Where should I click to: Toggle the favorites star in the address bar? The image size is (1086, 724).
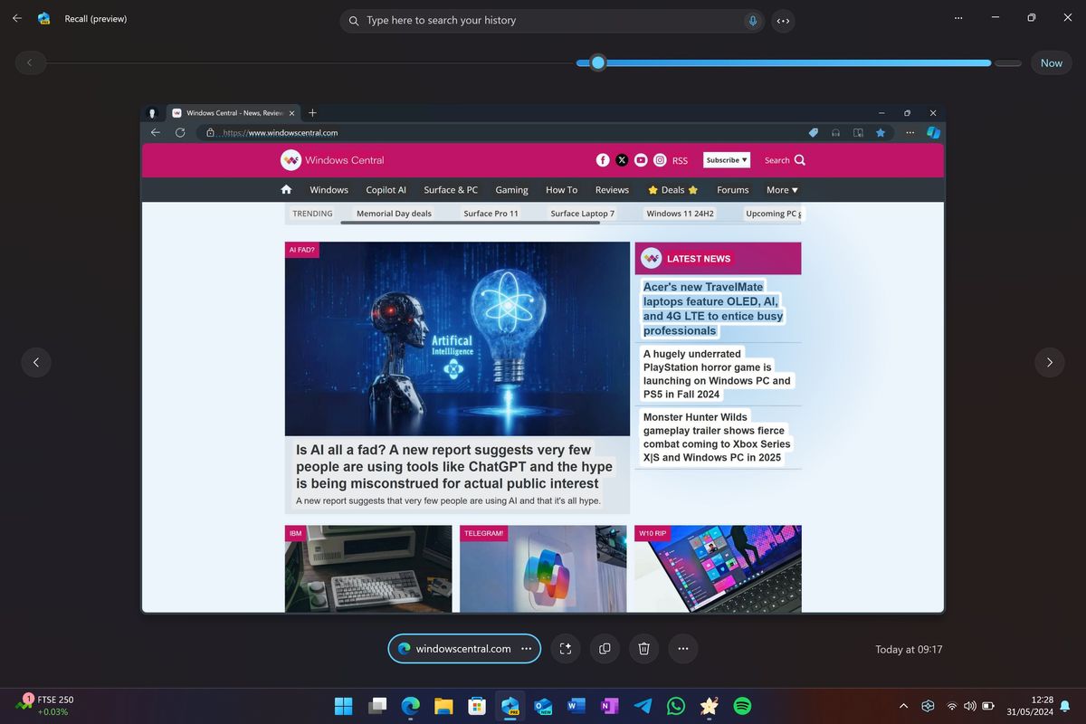pos(881,132)
